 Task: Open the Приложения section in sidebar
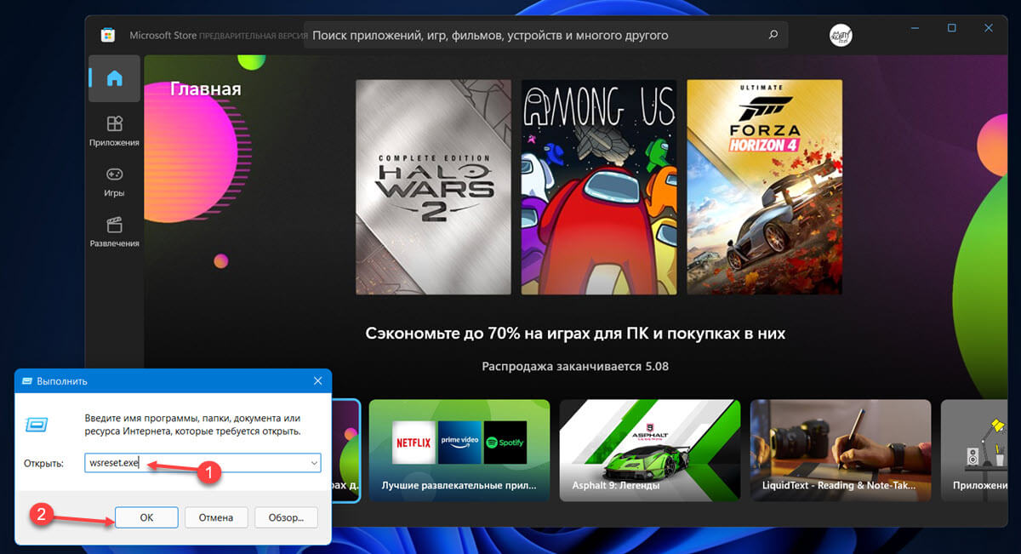click(114, 132)
